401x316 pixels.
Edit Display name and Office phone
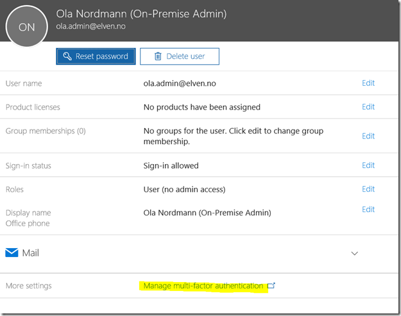pyautogui.click(x=368, y=210)
